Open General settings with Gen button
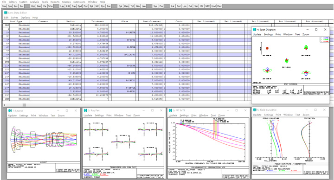 pos(39,6)
